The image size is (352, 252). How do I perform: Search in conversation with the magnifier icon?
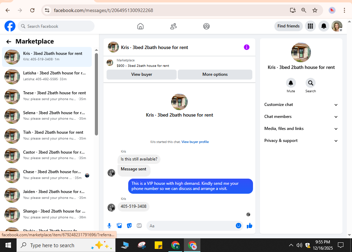click(310, 83)
